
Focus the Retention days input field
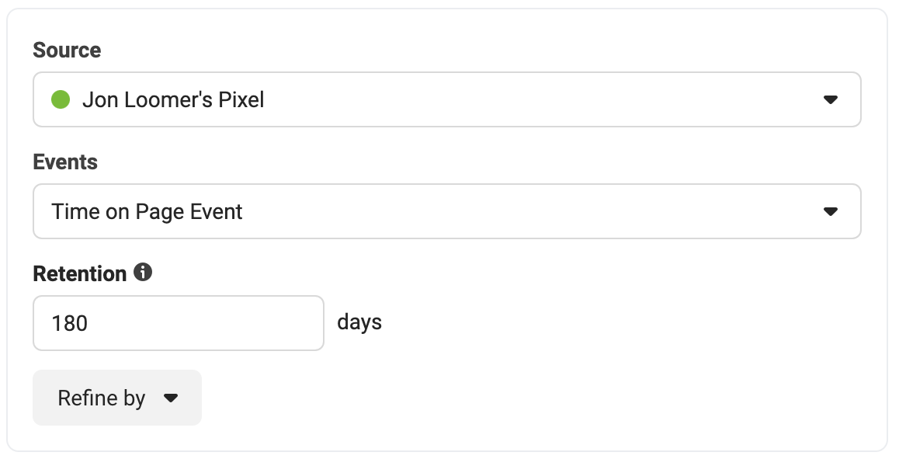tap(179, 323)
